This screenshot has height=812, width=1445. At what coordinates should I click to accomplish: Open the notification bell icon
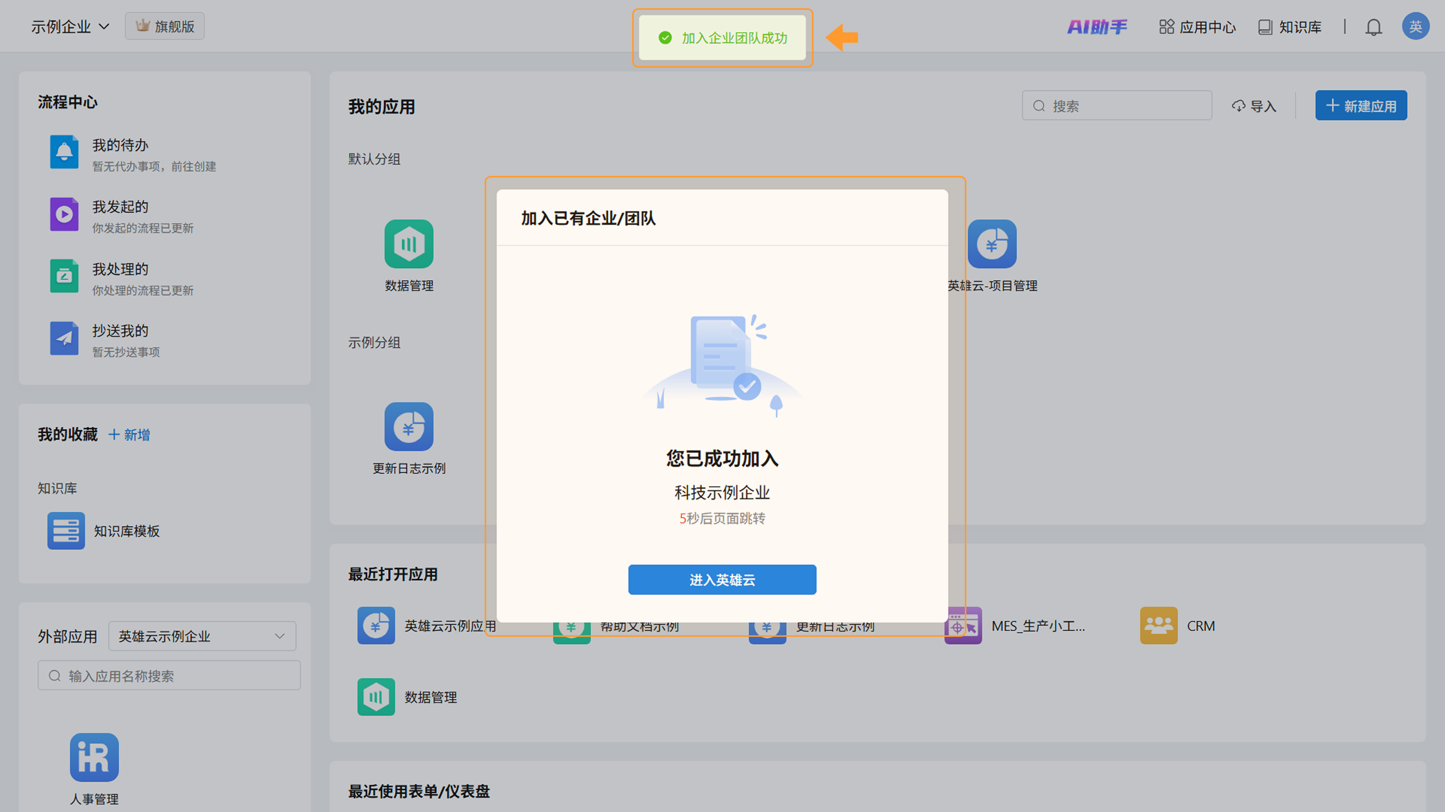pos(1373,27)
